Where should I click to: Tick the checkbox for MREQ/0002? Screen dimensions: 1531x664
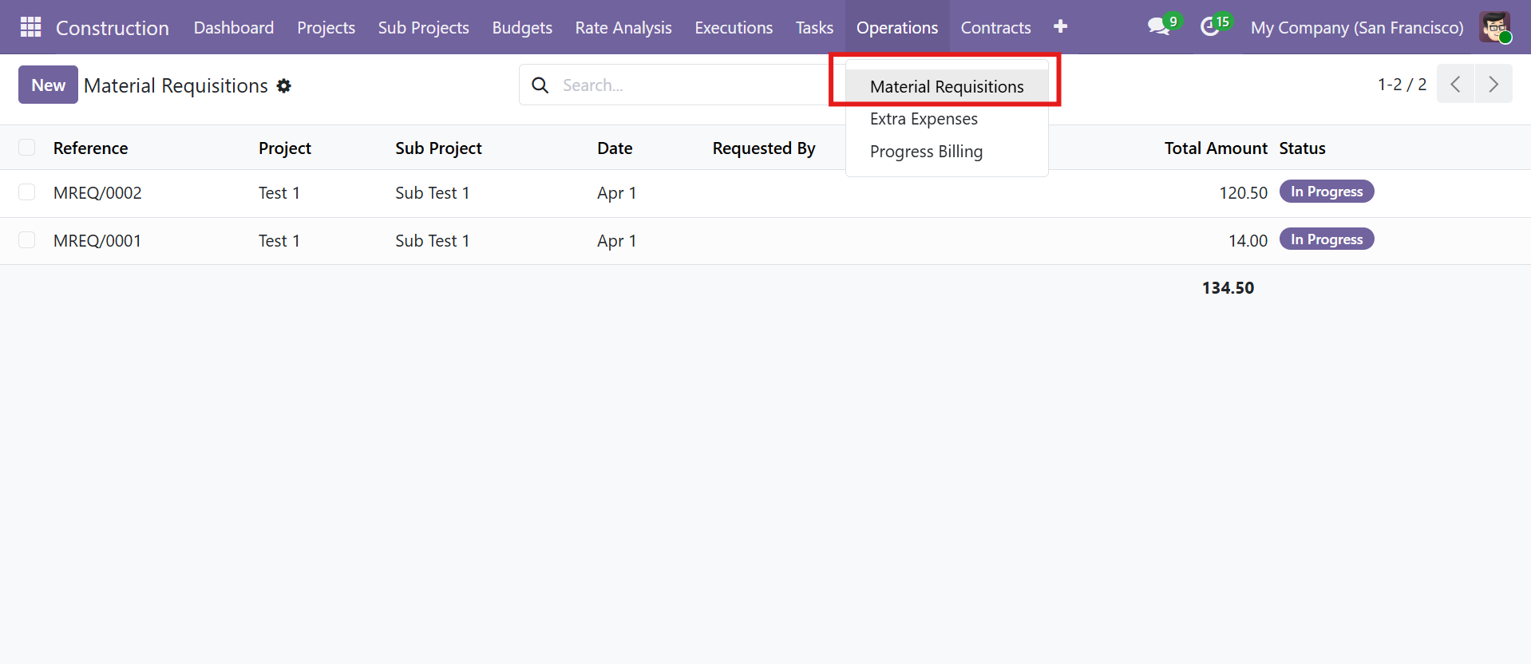click(27, 192)
